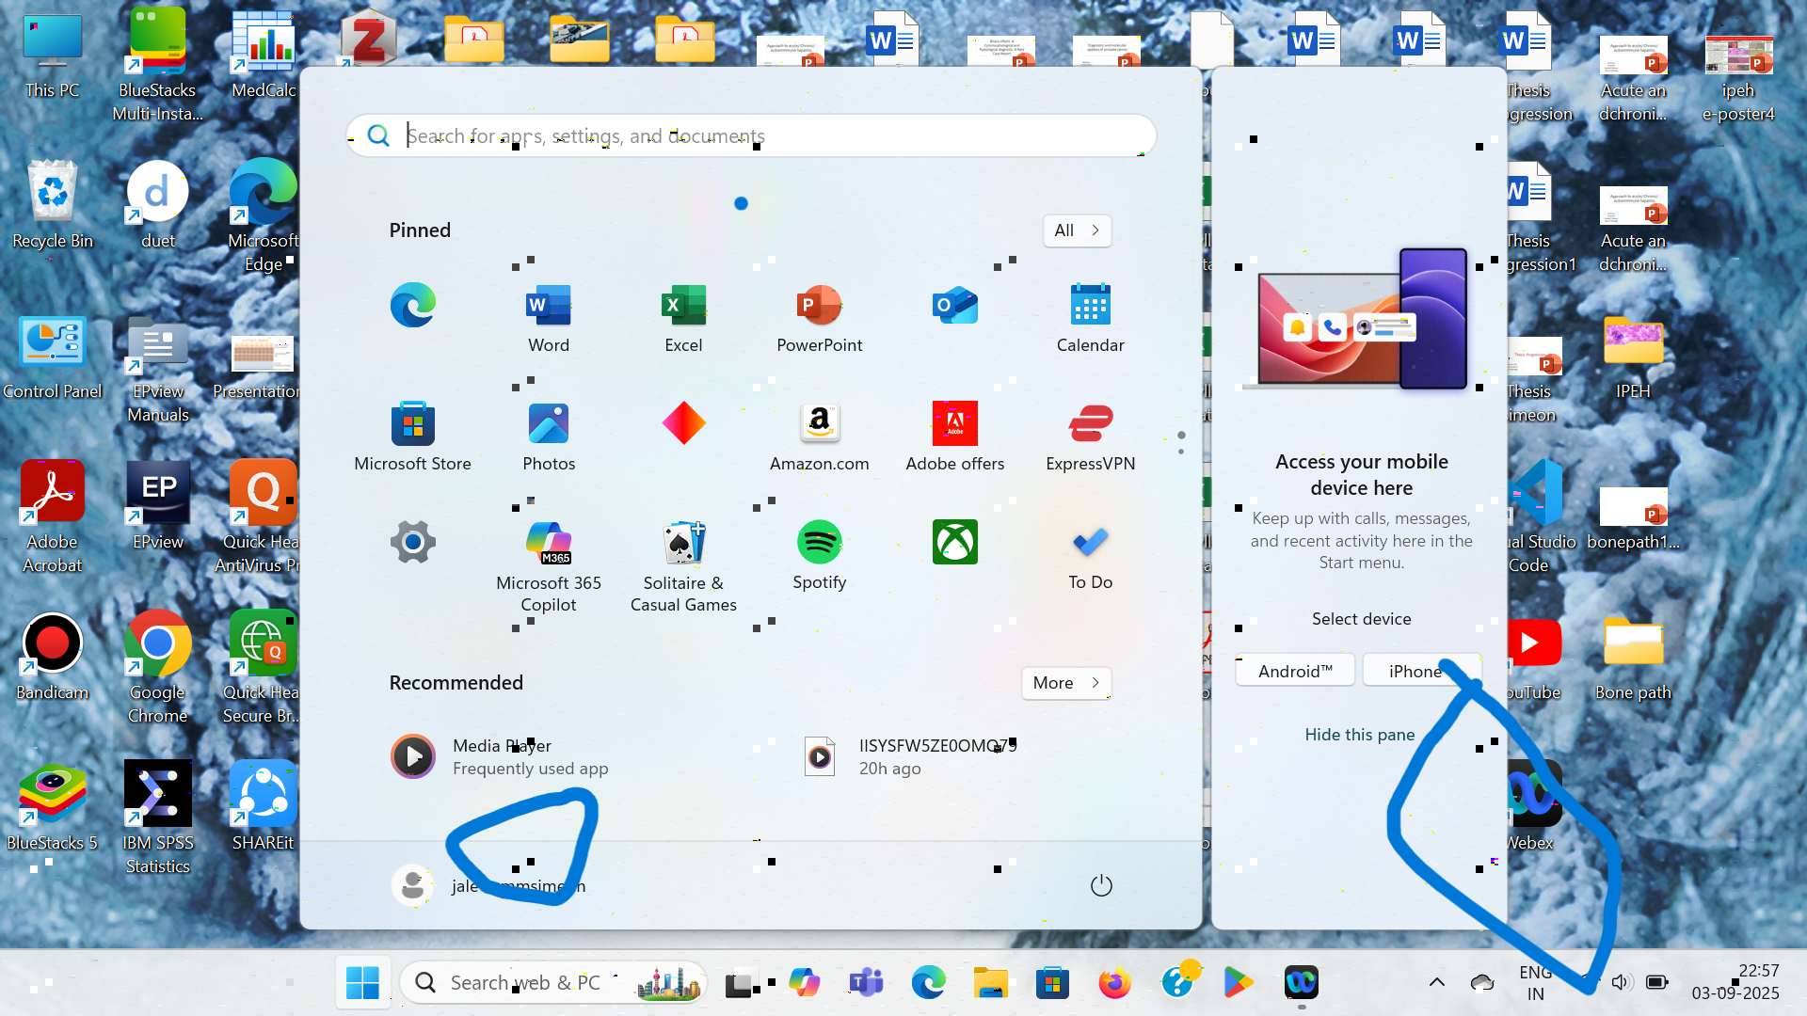Select iPhone device button
Image resolution: width=1807 pixels, height=1016 pixels.
(x=1415, y=671)
